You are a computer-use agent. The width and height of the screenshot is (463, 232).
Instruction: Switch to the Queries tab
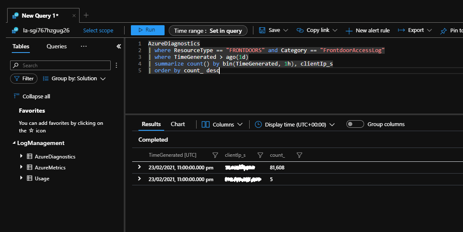click(x=57, y=46)
